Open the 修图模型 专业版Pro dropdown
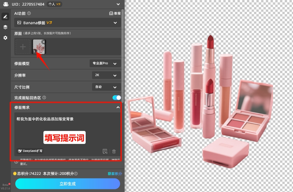293x192 pixels. (105, 63)
